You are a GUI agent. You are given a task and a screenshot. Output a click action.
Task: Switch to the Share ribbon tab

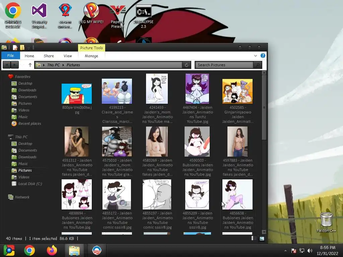49,56
